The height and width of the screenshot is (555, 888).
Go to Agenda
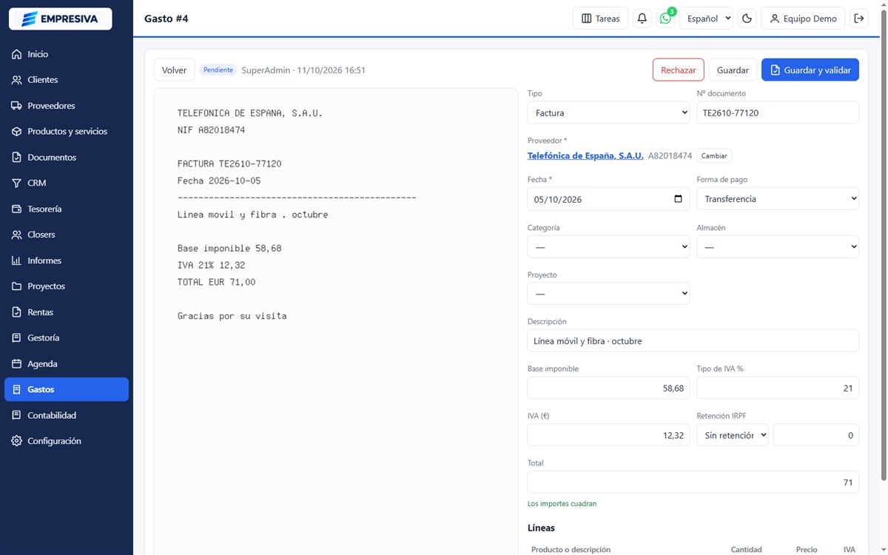67,364
